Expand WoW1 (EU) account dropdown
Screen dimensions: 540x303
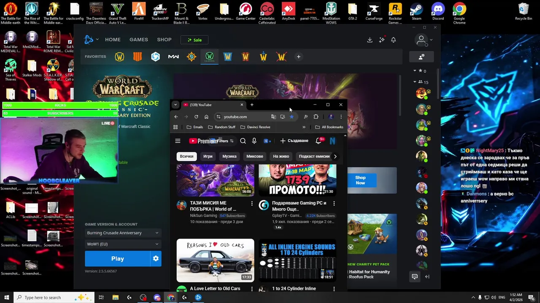click(x=122, y=244)
